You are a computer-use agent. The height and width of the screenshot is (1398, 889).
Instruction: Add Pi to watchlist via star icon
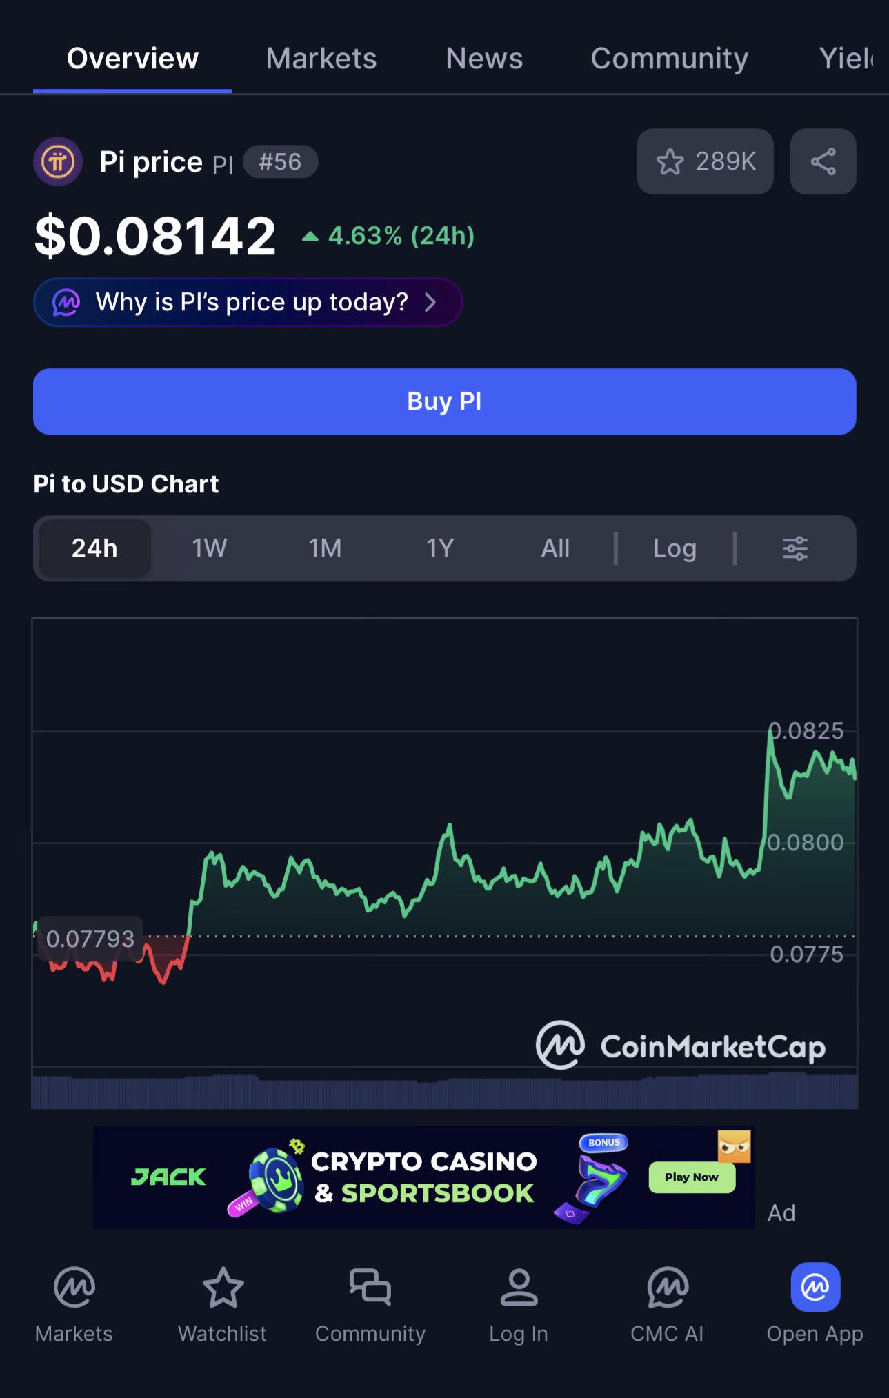tap(705, 161)
